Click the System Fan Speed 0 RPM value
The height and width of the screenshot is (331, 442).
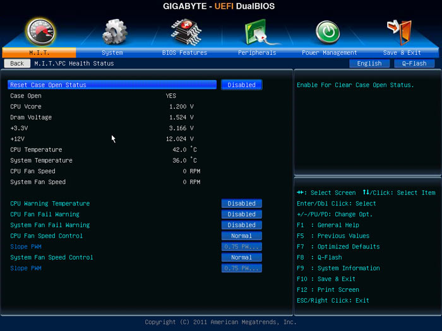(191, 182)
